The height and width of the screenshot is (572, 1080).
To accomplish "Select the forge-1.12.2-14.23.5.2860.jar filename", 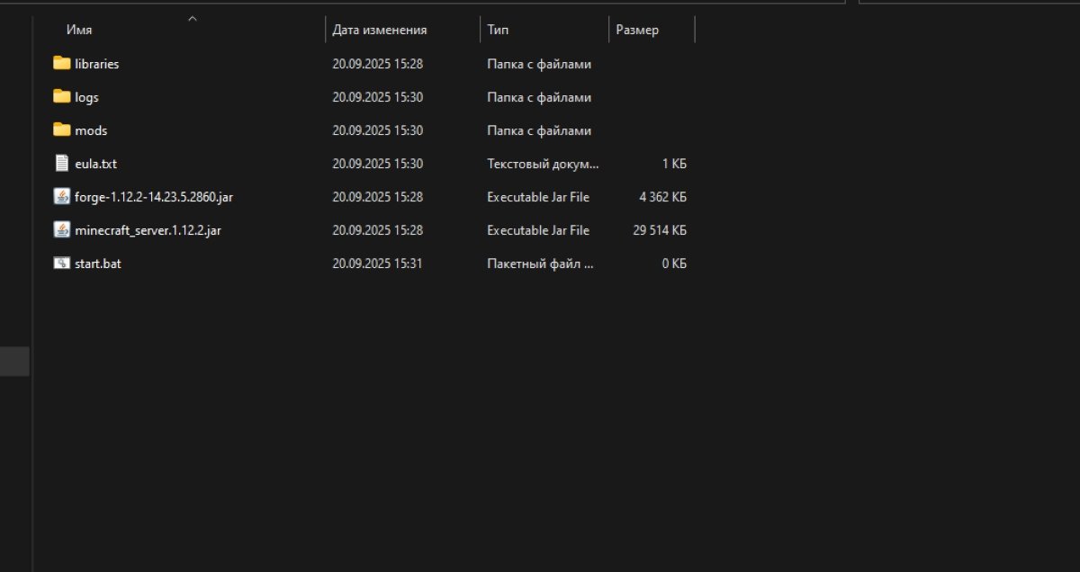I will 154,196.
